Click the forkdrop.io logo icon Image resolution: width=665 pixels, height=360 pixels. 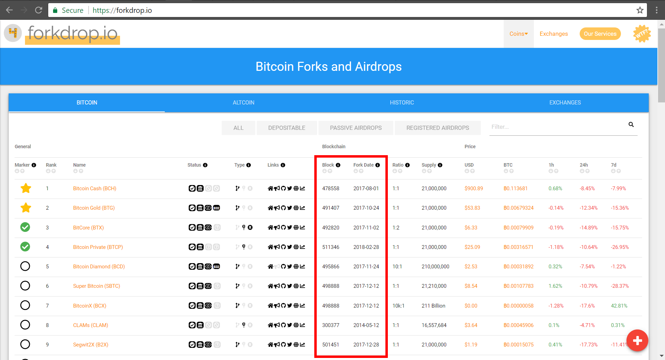point(13,33)
